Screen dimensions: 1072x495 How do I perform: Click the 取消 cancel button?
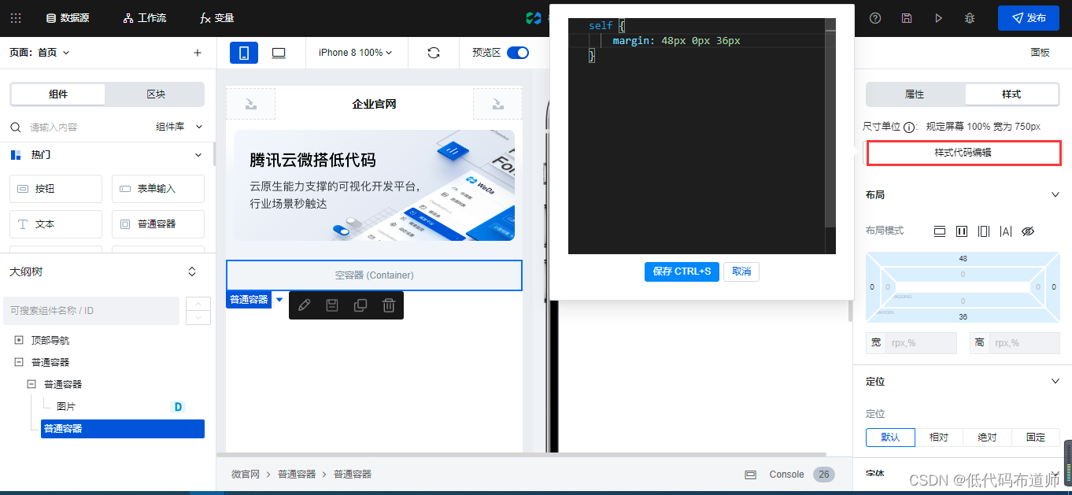click(x=741, y=272)
